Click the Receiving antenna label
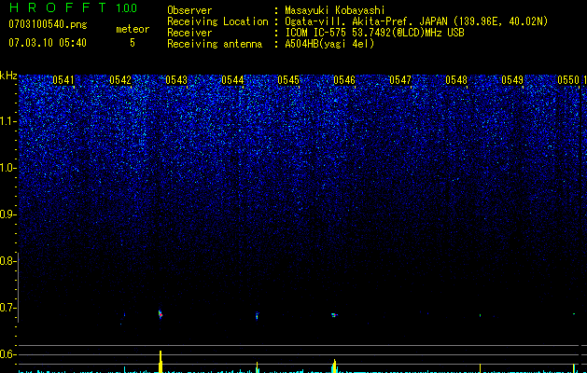Viewport: 587px width, 373px height. coord(215,44)
